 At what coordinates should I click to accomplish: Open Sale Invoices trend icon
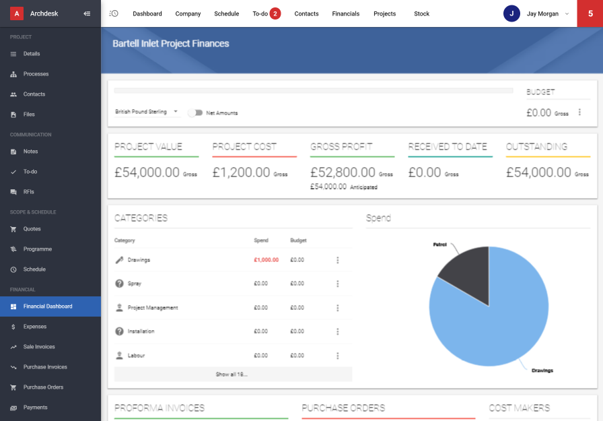tap(13, 347)
